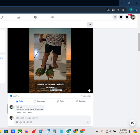Open Messenger chats icon
140x135 pixels.
pos(121,17)
